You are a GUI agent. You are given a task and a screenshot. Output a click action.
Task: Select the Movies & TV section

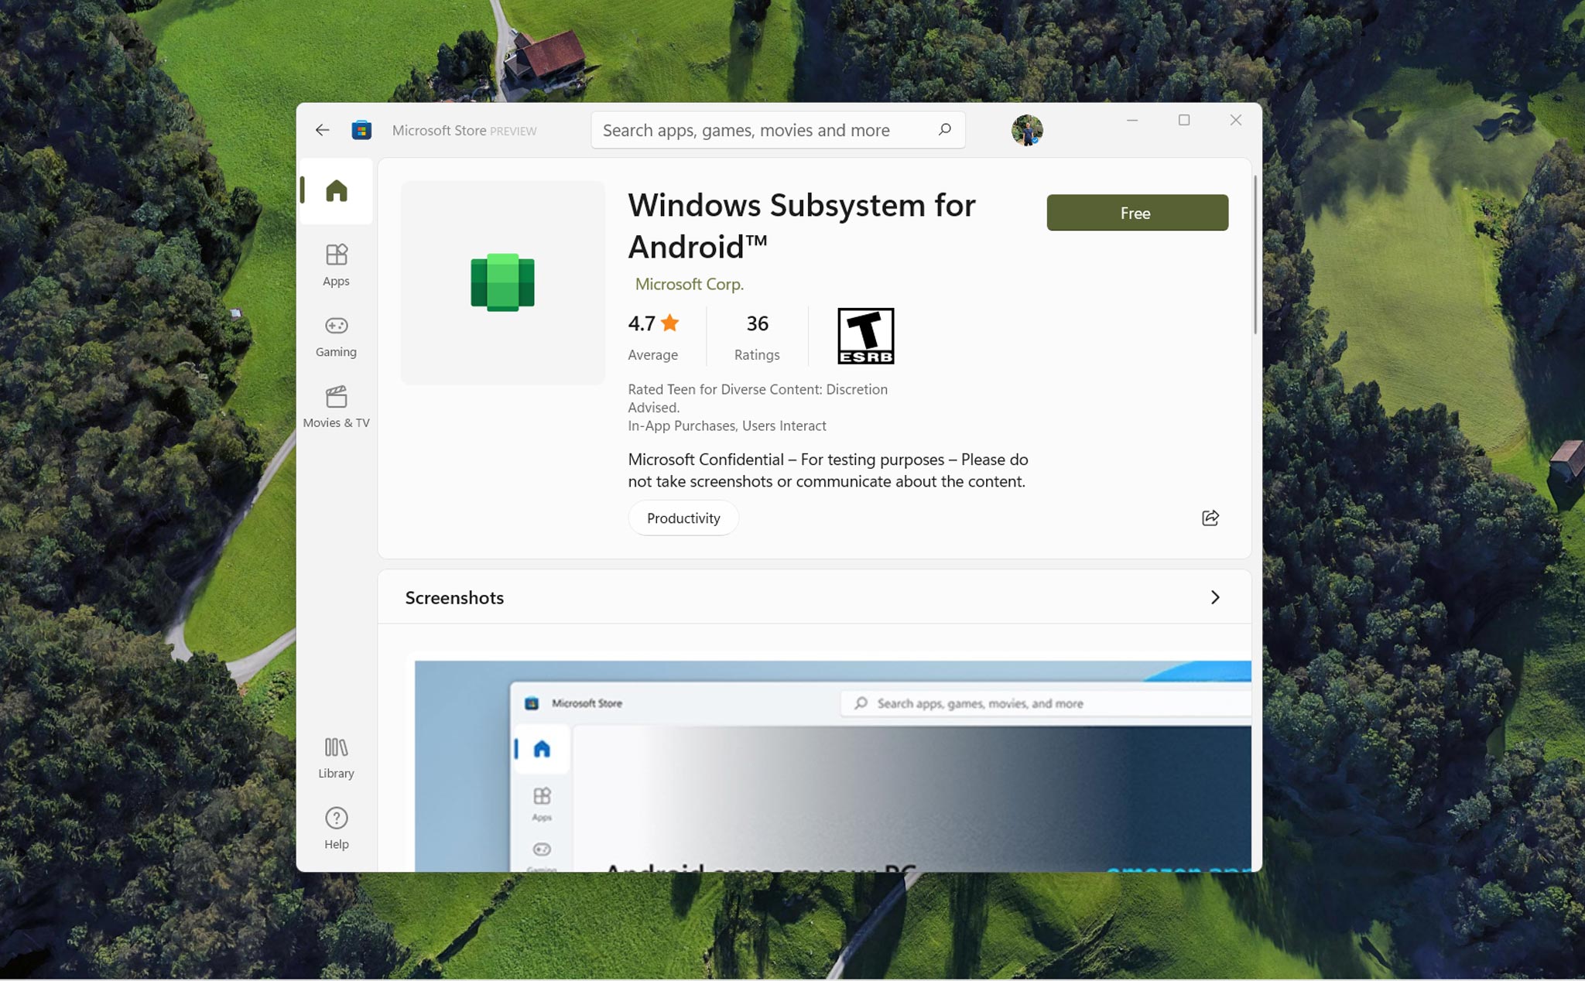[336, 405]
